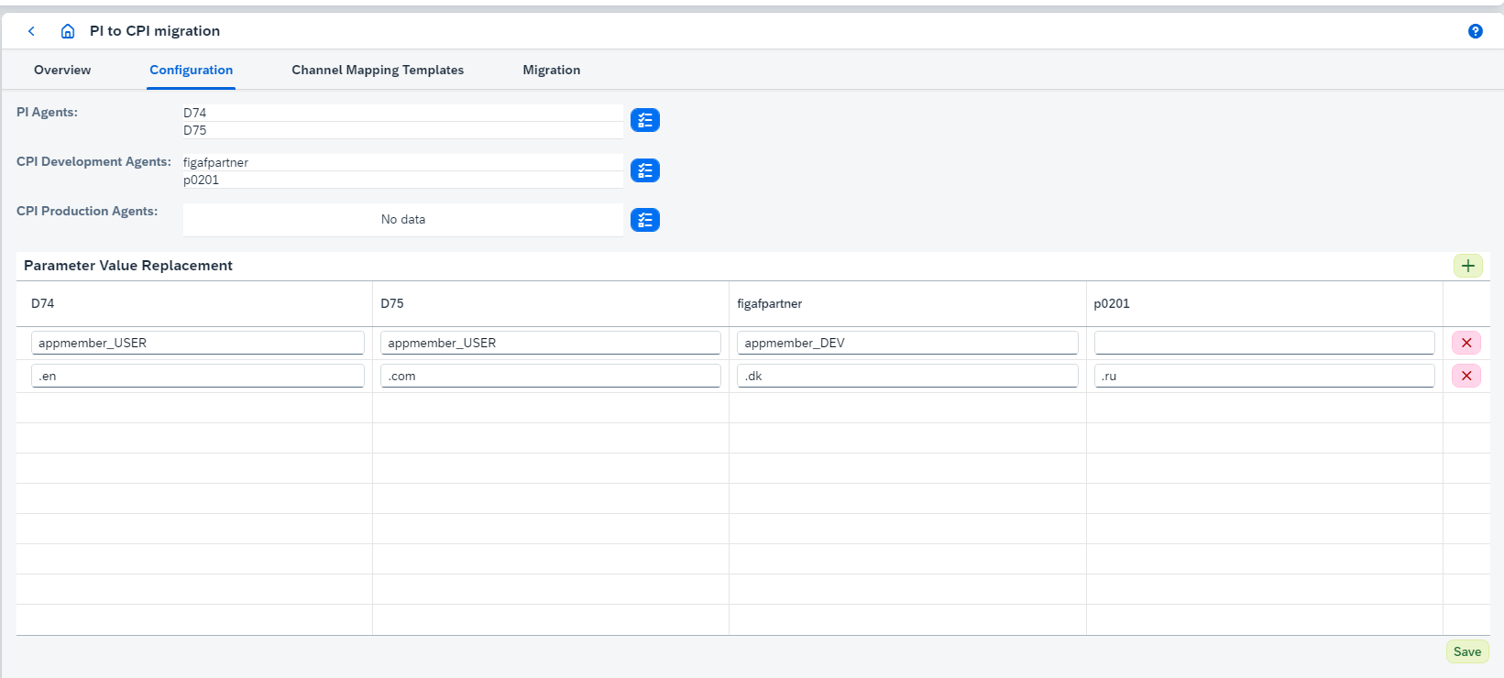1504x678 pixels.
Task: Select the CPI Development Agents label
Action: 93,161
